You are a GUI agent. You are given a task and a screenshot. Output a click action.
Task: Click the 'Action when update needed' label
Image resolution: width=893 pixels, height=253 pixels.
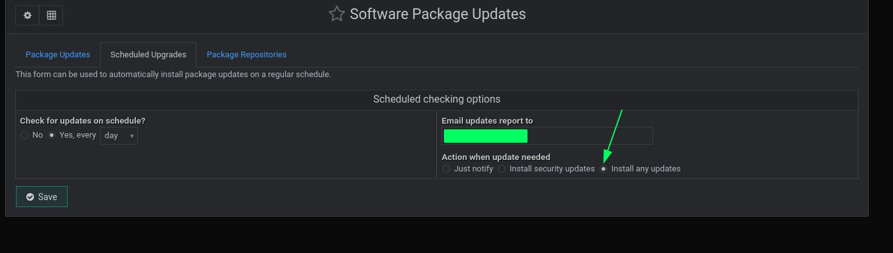point(496,157)
